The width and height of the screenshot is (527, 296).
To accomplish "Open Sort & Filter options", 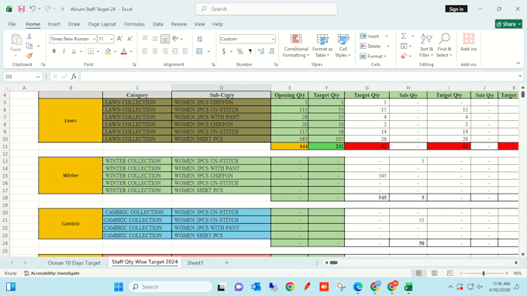I will coord(426,46).
